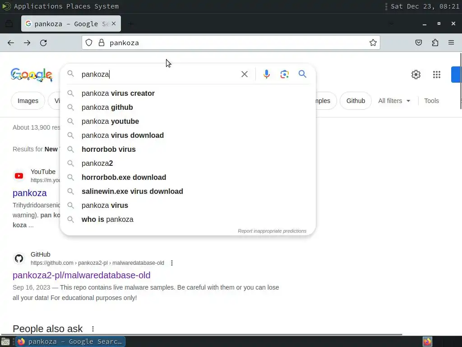Viewport: 462px width, 347px height.
Task: Start voice search with the microphone icon
Action: click(x=267, y=74)
